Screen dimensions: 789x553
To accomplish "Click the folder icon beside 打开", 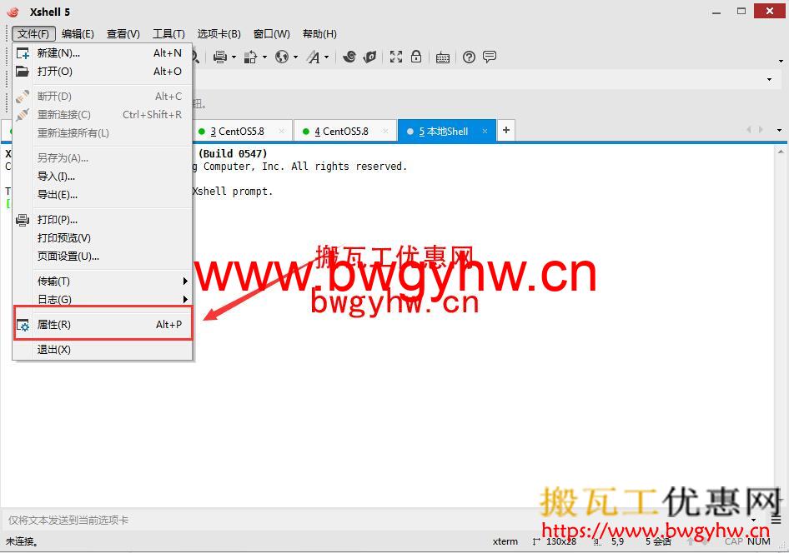I will click(x=23, y=72).
